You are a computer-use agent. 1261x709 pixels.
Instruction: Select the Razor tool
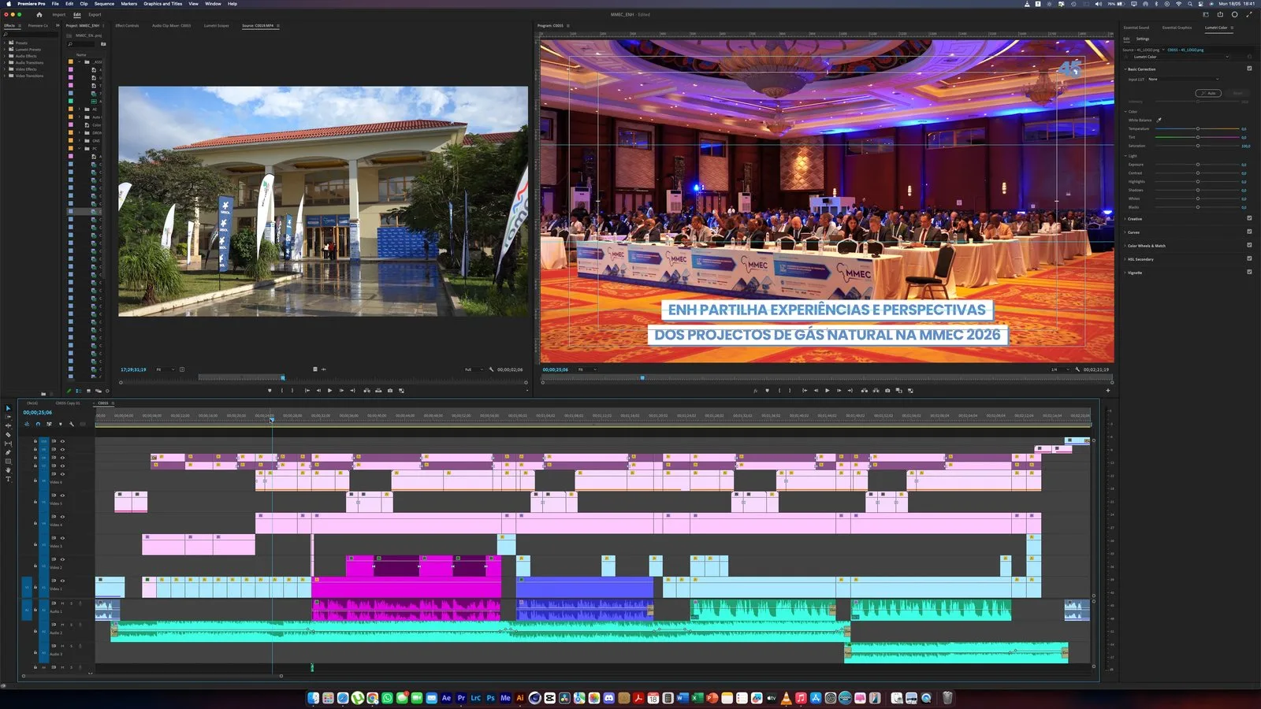pos(9,435)
